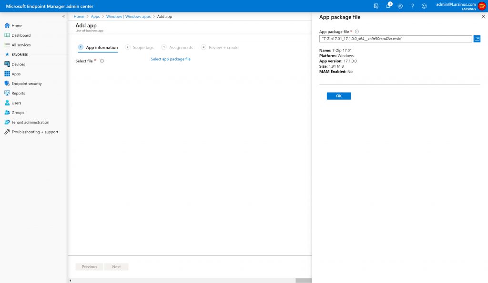488x283 pixels.
Task: Open the Home menu label in sidebar
Action: coord(17,26)
